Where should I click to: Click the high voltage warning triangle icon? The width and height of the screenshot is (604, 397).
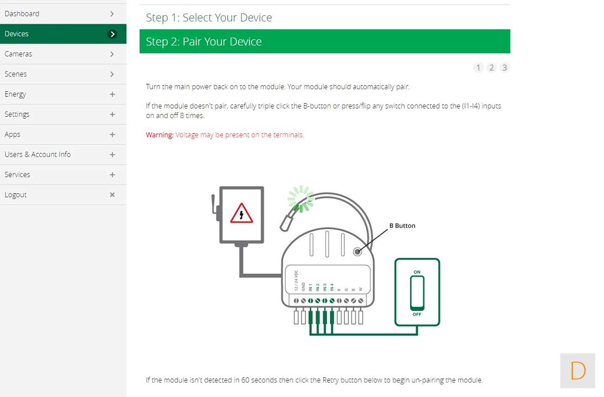242,214
